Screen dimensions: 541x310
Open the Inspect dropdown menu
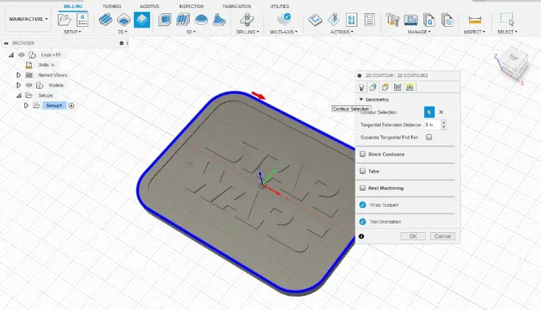tap(474, 32)
